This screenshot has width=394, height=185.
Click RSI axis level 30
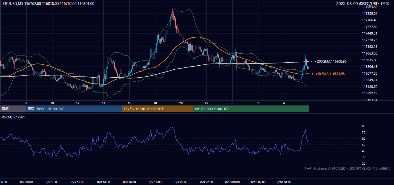pyautogui.click(x=364, y=157)
